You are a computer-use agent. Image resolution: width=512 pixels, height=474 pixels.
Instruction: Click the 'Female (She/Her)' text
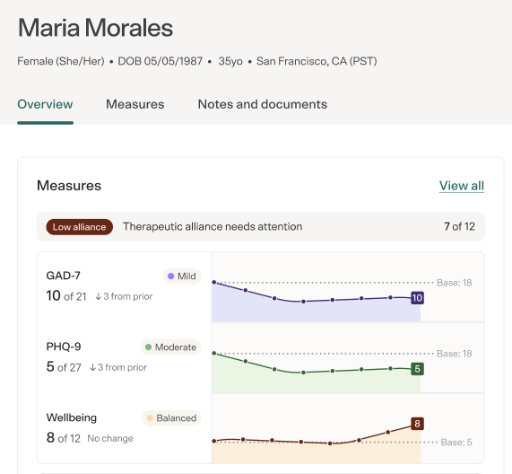(61, 61)
